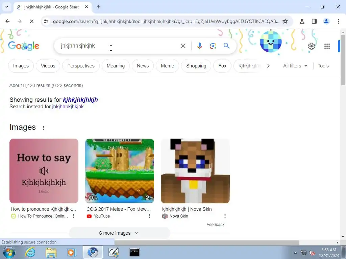Go back to the previous page

point(7,21)
